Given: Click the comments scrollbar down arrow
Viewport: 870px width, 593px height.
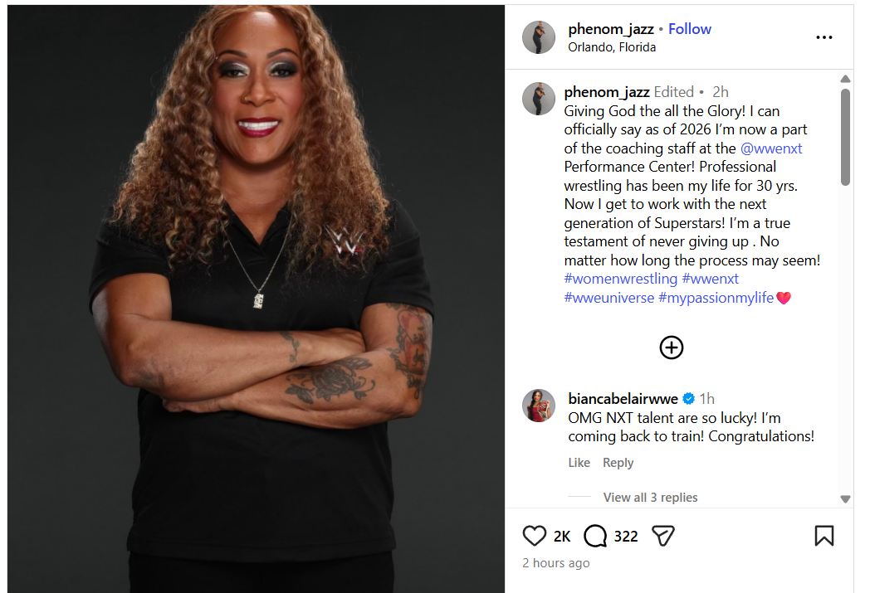Looking at the screenshot, I should click(x=845, y=498).
